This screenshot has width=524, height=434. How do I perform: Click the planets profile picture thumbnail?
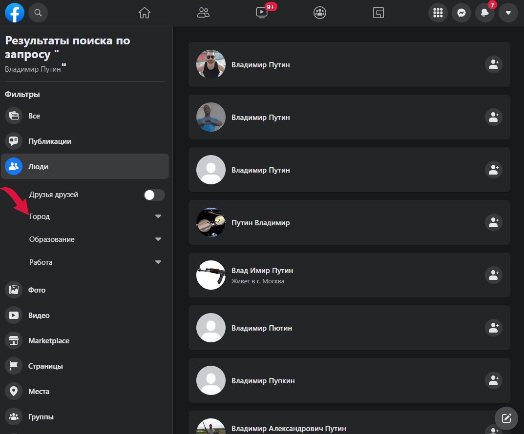click(210, 223)
